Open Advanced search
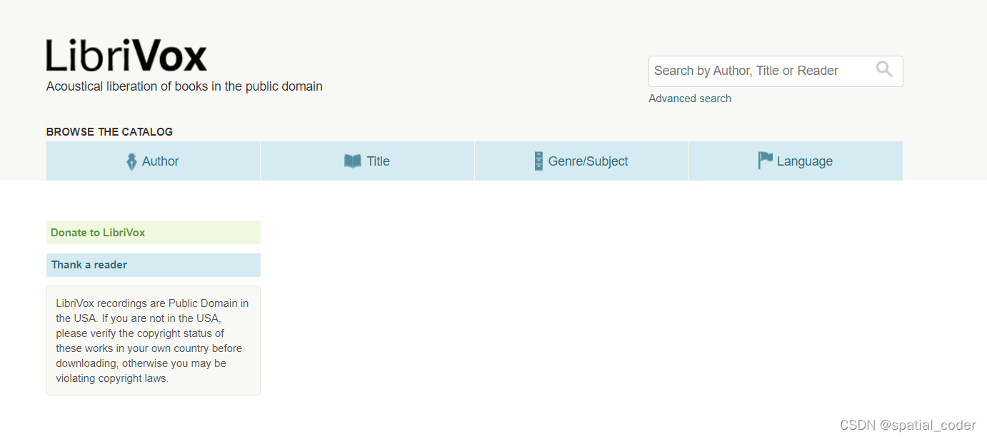987x439 pixels. tap(690, 99)
